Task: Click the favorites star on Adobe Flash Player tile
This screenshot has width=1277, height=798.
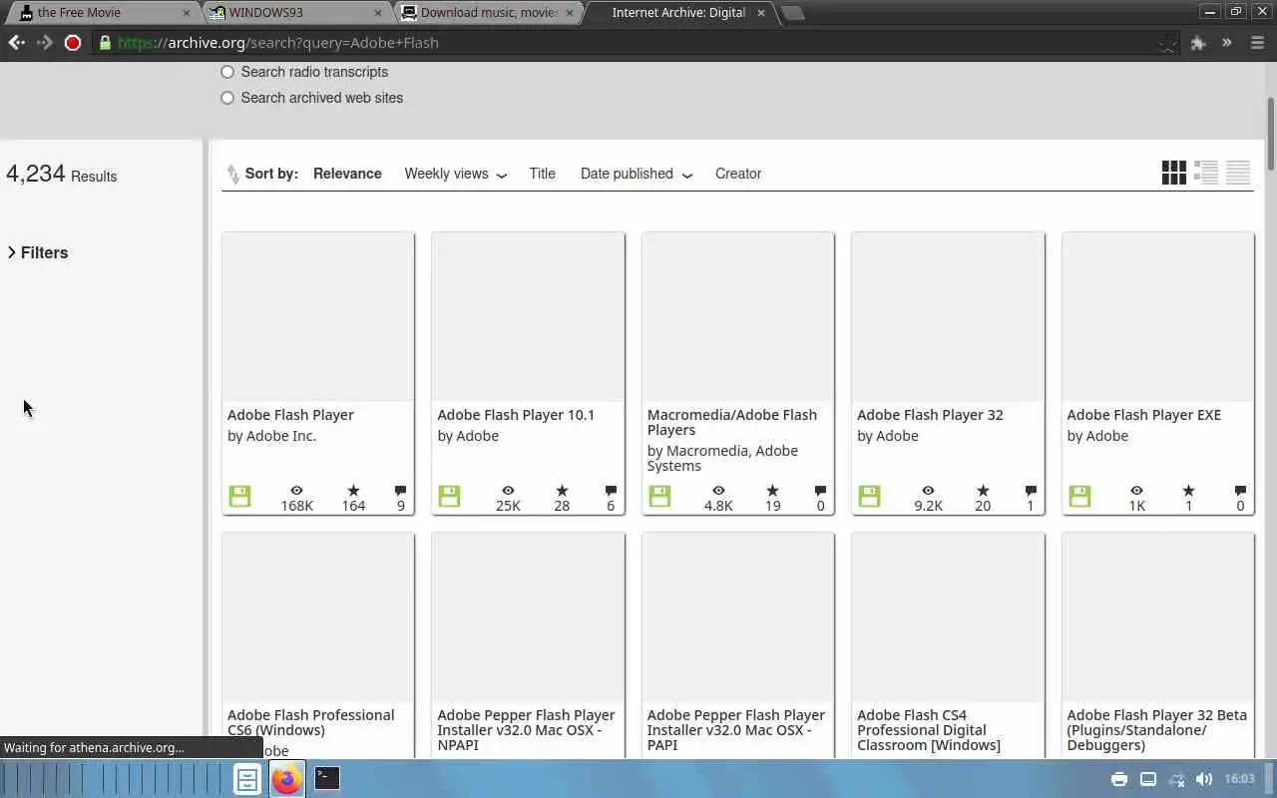Action: (x=353, y=491)
